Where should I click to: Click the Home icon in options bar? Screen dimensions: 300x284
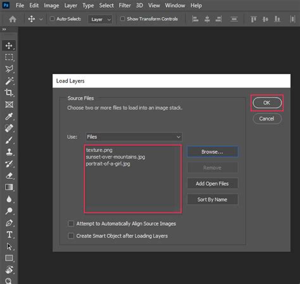click(13, 19)
